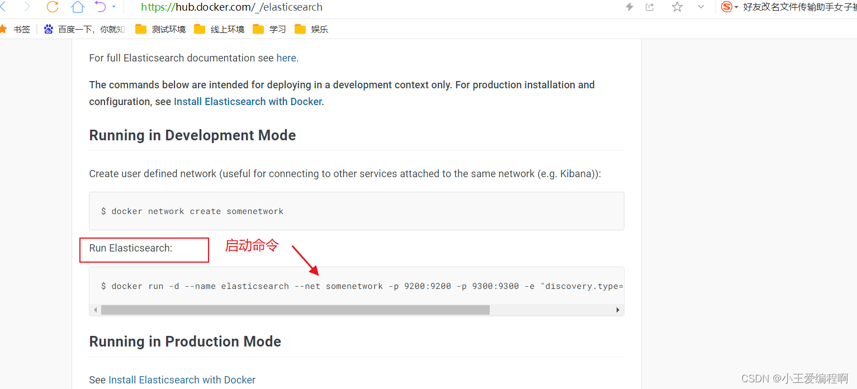The width and height of the screenshot is (857, 389).
Task: Click the code block scroll-right arrow
Action: (x=618, y=310)
